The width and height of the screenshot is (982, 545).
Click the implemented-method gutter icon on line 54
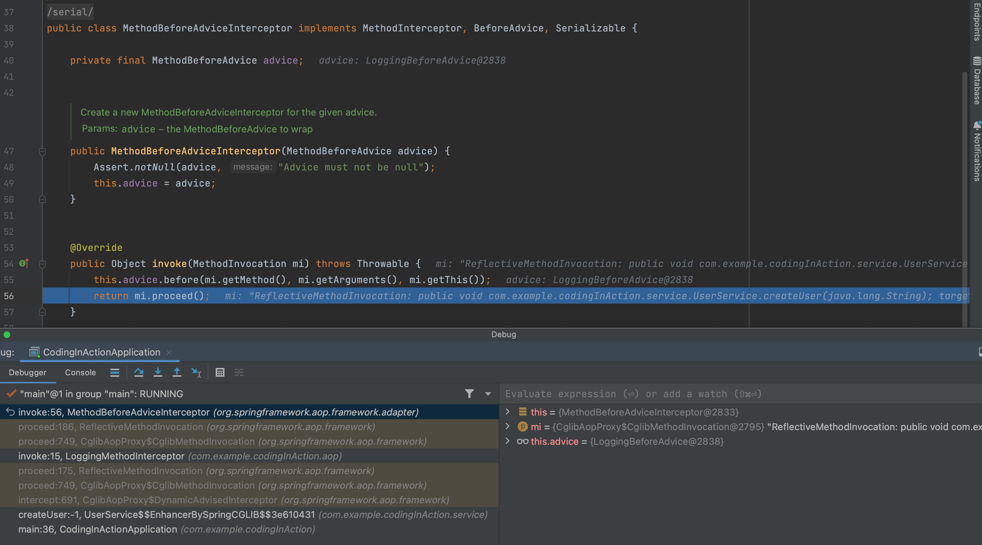tap(24, 263)
